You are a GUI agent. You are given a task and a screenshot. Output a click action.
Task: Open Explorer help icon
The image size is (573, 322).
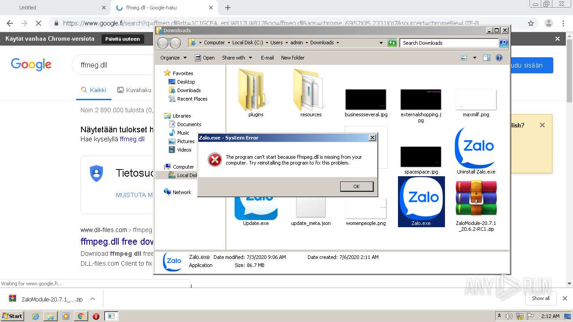[499, 58]
